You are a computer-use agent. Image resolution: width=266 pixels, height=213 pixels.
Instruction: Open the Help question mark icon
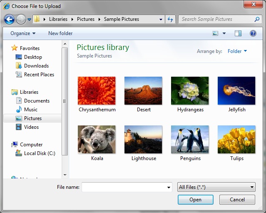click(x=253, y=33)
